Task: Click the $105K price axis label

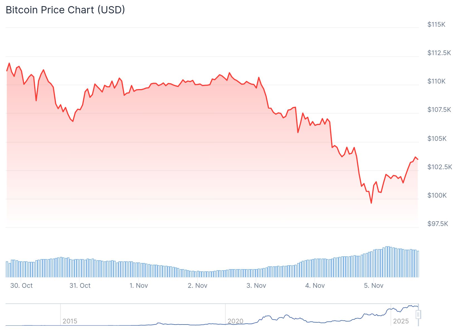Action: pos(437,139)
